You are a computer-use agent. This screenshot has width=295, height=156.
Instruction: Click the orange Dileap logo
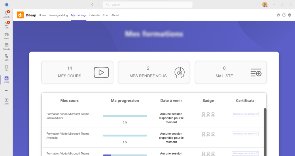pyautogui.click(x=20, y=15)
